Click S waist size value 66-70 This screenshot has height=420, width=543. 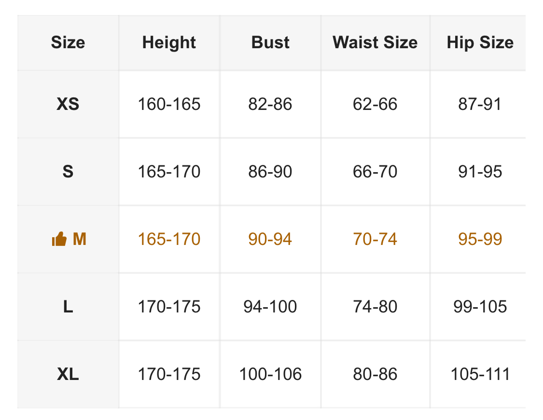click(x=375, y=172)
